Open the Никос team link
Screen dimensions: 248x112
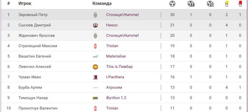tap(112, 25)
